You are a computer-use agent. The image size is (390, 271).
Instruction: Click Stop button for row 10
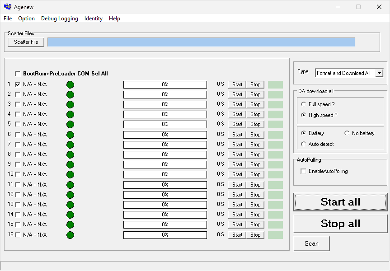tap(255, 174)
